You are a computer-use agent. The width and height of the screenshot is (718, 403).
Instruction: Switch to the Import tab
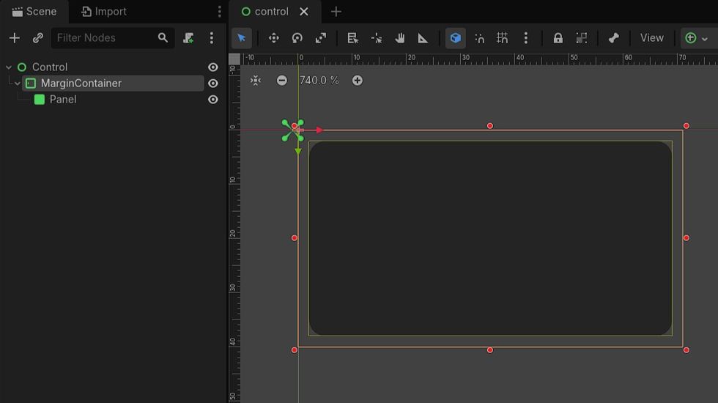[x=104, y=12]
